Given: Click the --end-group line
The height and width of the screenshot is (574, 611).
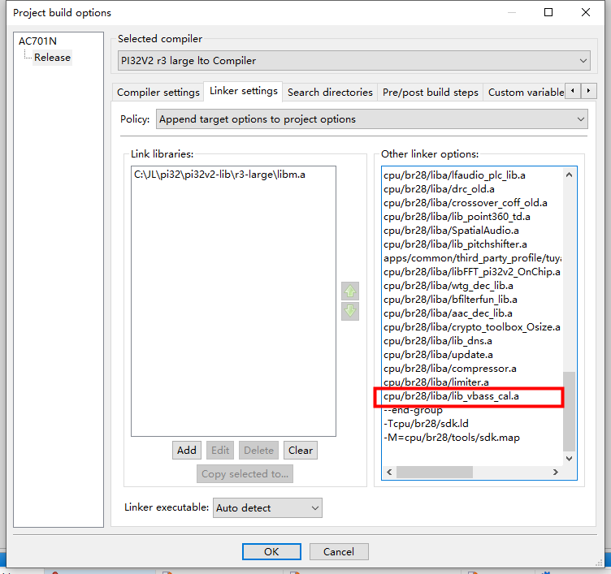Looking at the screenshot, I should (x=413, y=410).
